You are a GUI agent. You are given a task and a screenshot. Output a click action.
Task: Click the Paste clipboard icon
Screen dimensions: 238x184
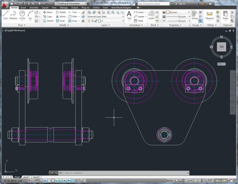click(225, 15)
